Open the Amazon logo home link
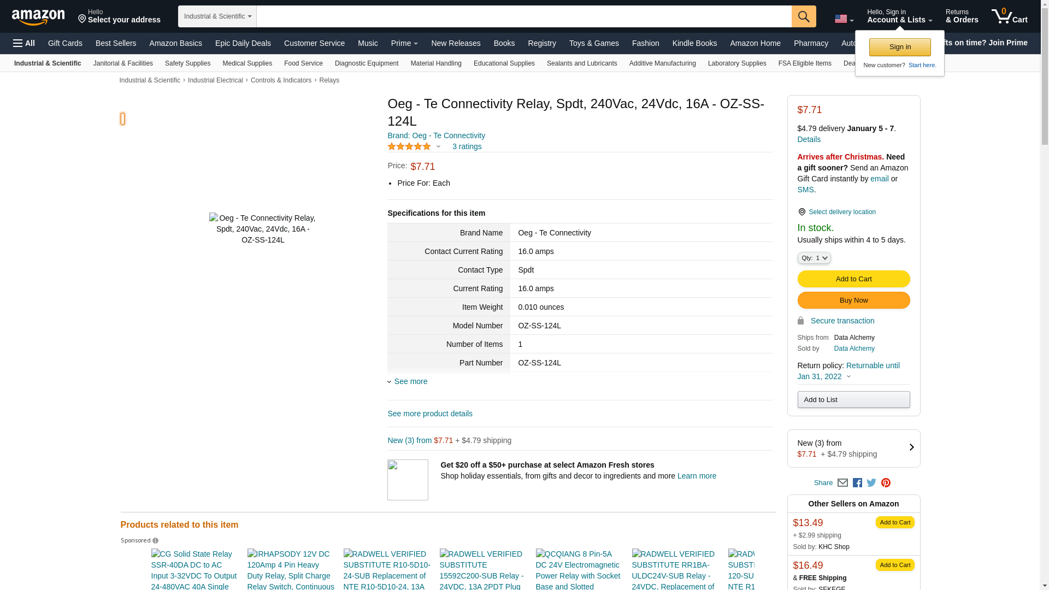The height and width of the screenshot is (590, 1049). pos(38,17)
